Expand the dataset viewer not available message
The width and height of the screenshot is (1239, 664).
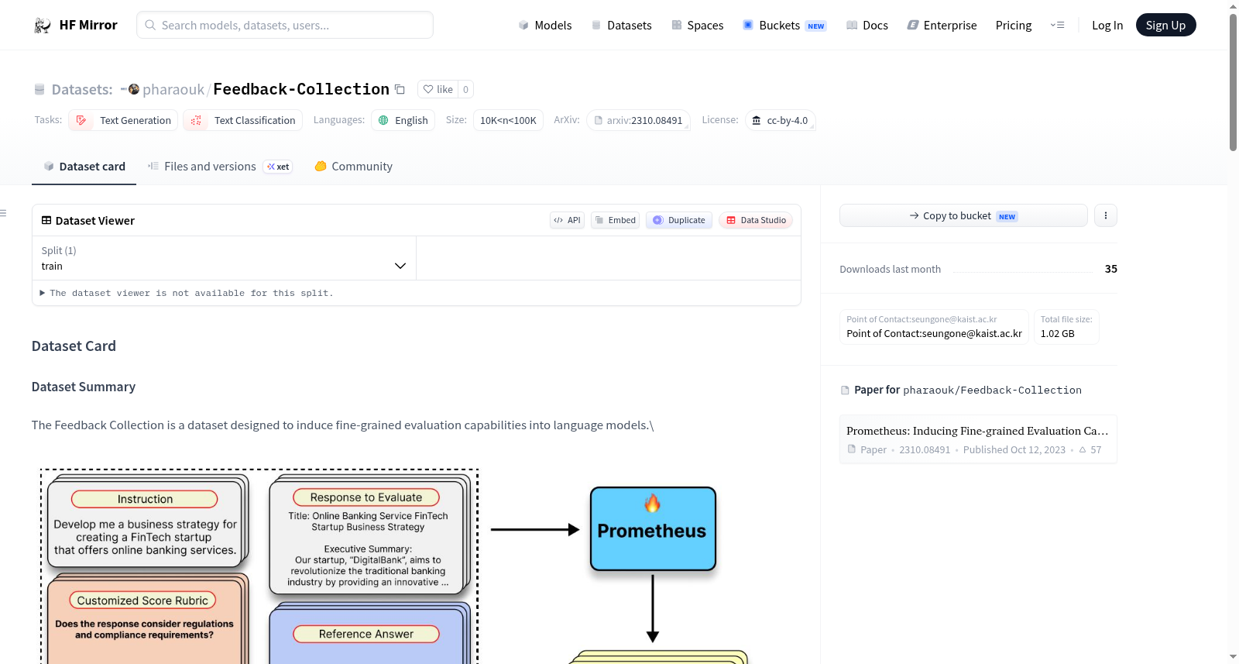coord(186,293)
